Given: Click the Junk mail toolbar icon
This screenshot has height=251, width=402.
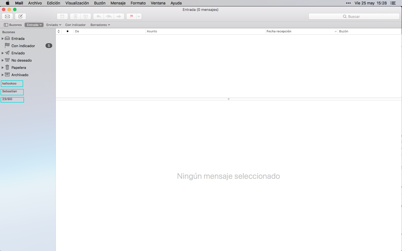Looking at the screenshot, I should [86, 16].
